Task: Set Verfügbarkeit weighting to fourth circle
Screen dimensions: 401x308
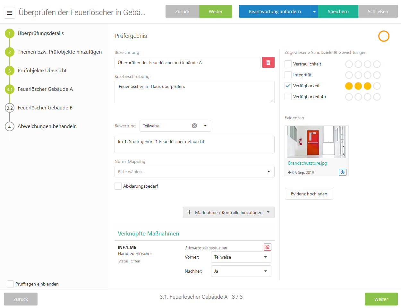Action: point(377,86)
